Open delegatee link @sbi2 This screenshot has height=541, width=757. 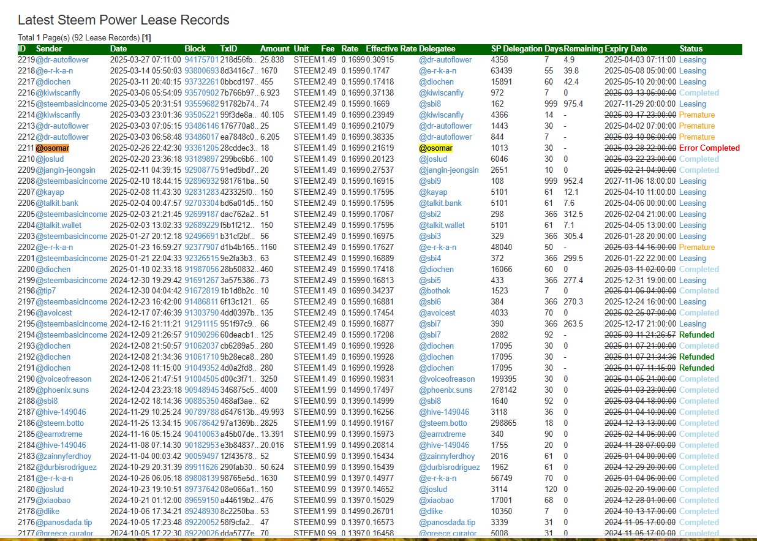[430, 214]
